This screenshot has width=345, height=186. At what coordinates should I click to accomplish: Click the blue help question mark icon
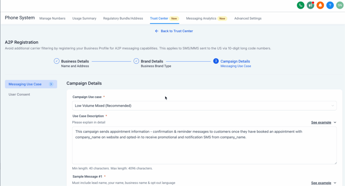click(x=330, y=5)
